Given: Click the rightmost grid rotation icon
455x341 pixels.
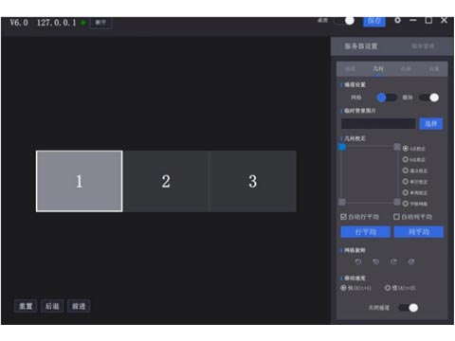Looking at the screenshot, I should tap(411, 261).
